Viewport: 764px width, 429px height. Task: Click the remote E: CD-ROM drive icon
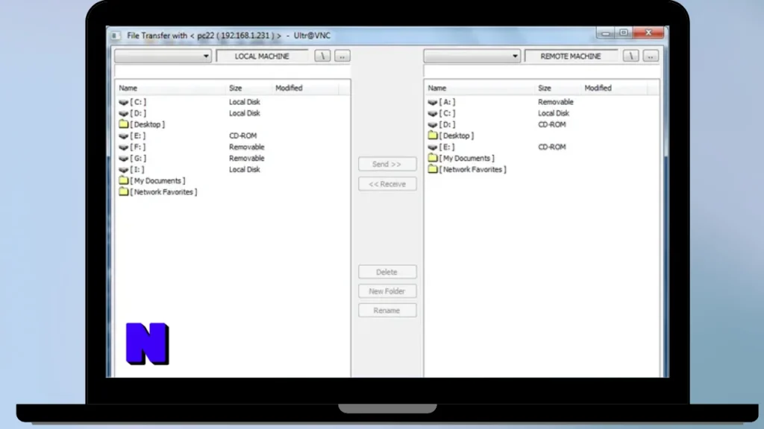tap(432, 147)
